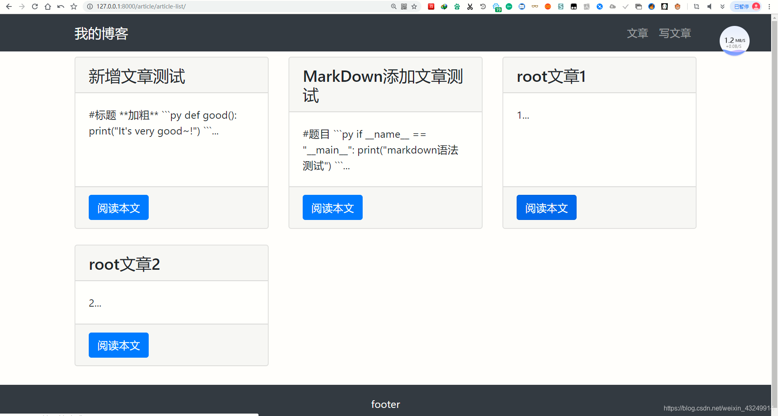The width and height of the screenshot is (778, 416).
Task: Click the network speed floating widget
Action: tap(734, 41)
